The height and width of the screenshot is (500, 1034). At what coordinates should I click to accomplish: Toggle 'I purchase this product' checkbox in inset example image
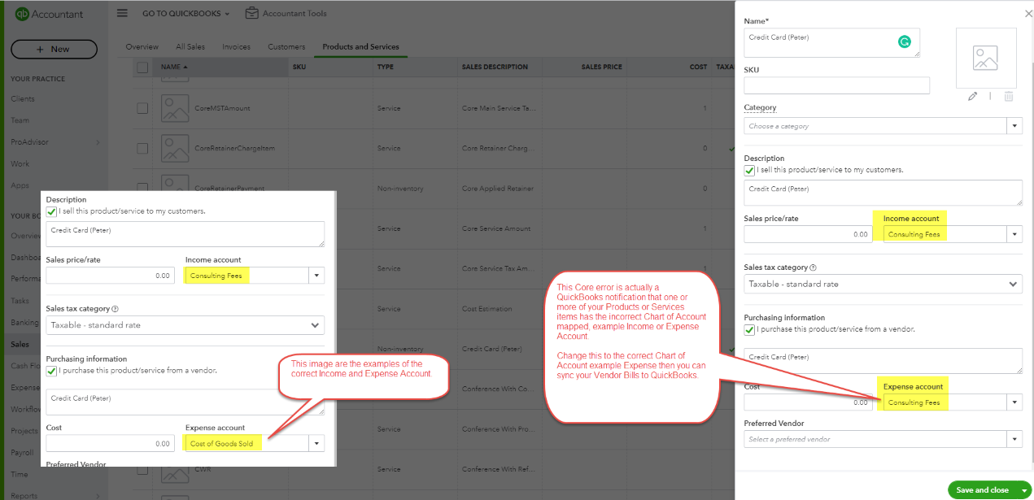[x=51, y=371]
